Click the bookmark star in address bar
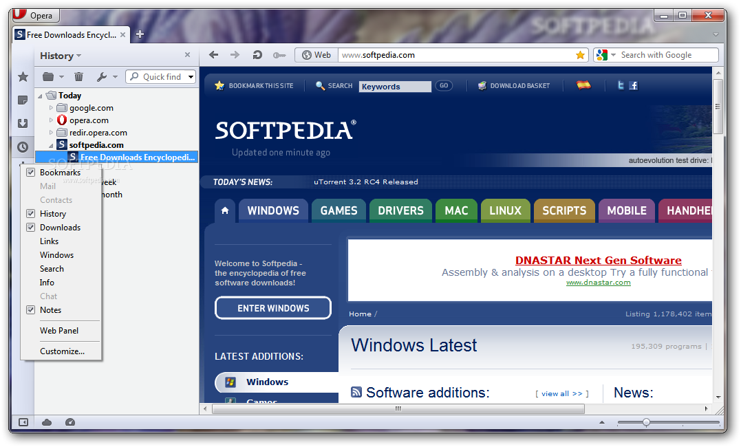741x447 pixels. point(580,55)
